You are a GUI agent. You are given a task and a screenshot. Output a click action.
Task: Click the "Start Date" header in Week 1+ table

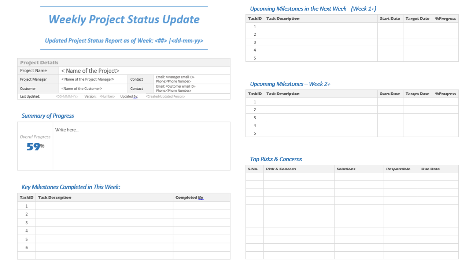coord(389,18)
